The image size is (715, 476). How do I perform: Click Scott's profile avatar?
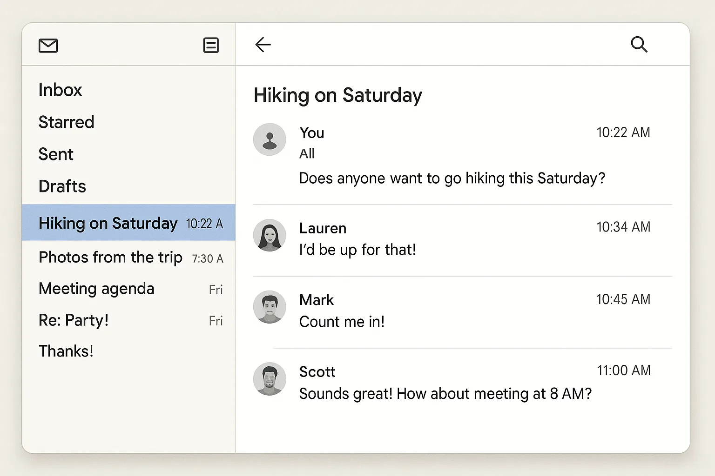(x=270, y=379)
